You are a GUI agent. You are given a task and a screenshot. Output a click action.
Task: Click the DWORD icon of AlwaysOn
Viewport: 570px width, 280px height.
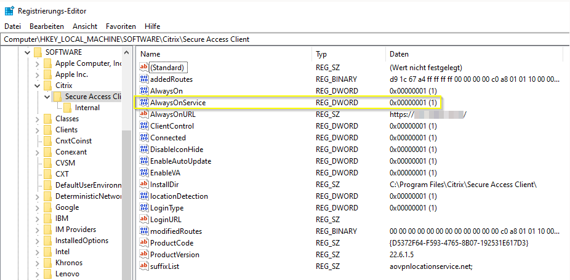(144, 91)
